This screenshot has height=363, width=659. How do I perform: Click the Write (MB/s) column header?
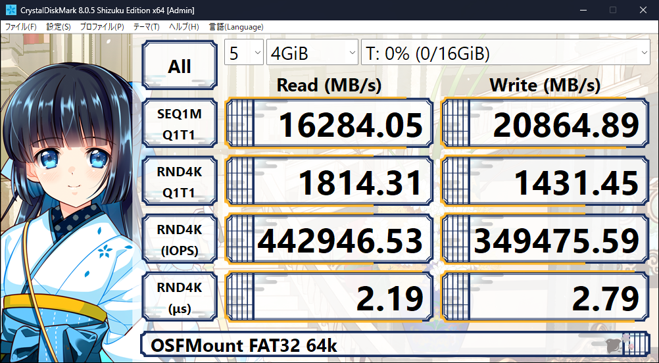tap(545, 85)
